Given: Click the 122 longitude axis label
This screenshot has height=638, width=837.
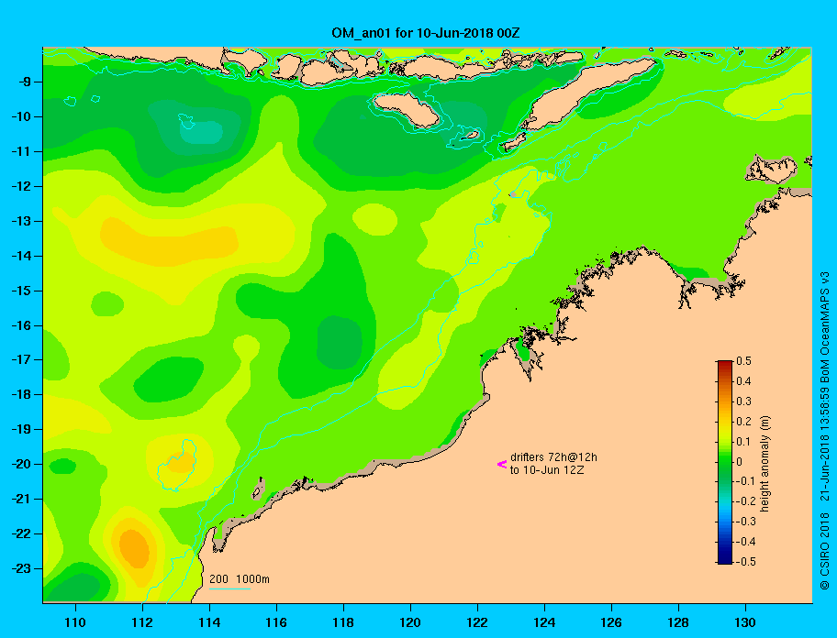Looking at the screenshot, I should click(x=477, y=622).
